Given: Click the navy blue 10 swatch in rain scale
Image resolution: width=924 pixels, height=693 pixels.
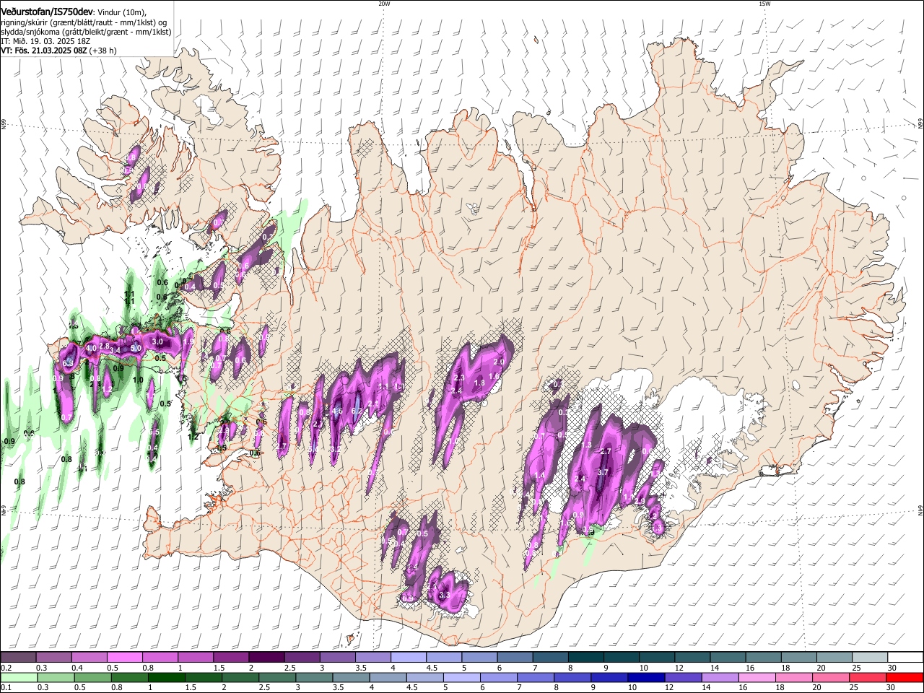Looking at the screenshot, I should (x=647, y=677).
